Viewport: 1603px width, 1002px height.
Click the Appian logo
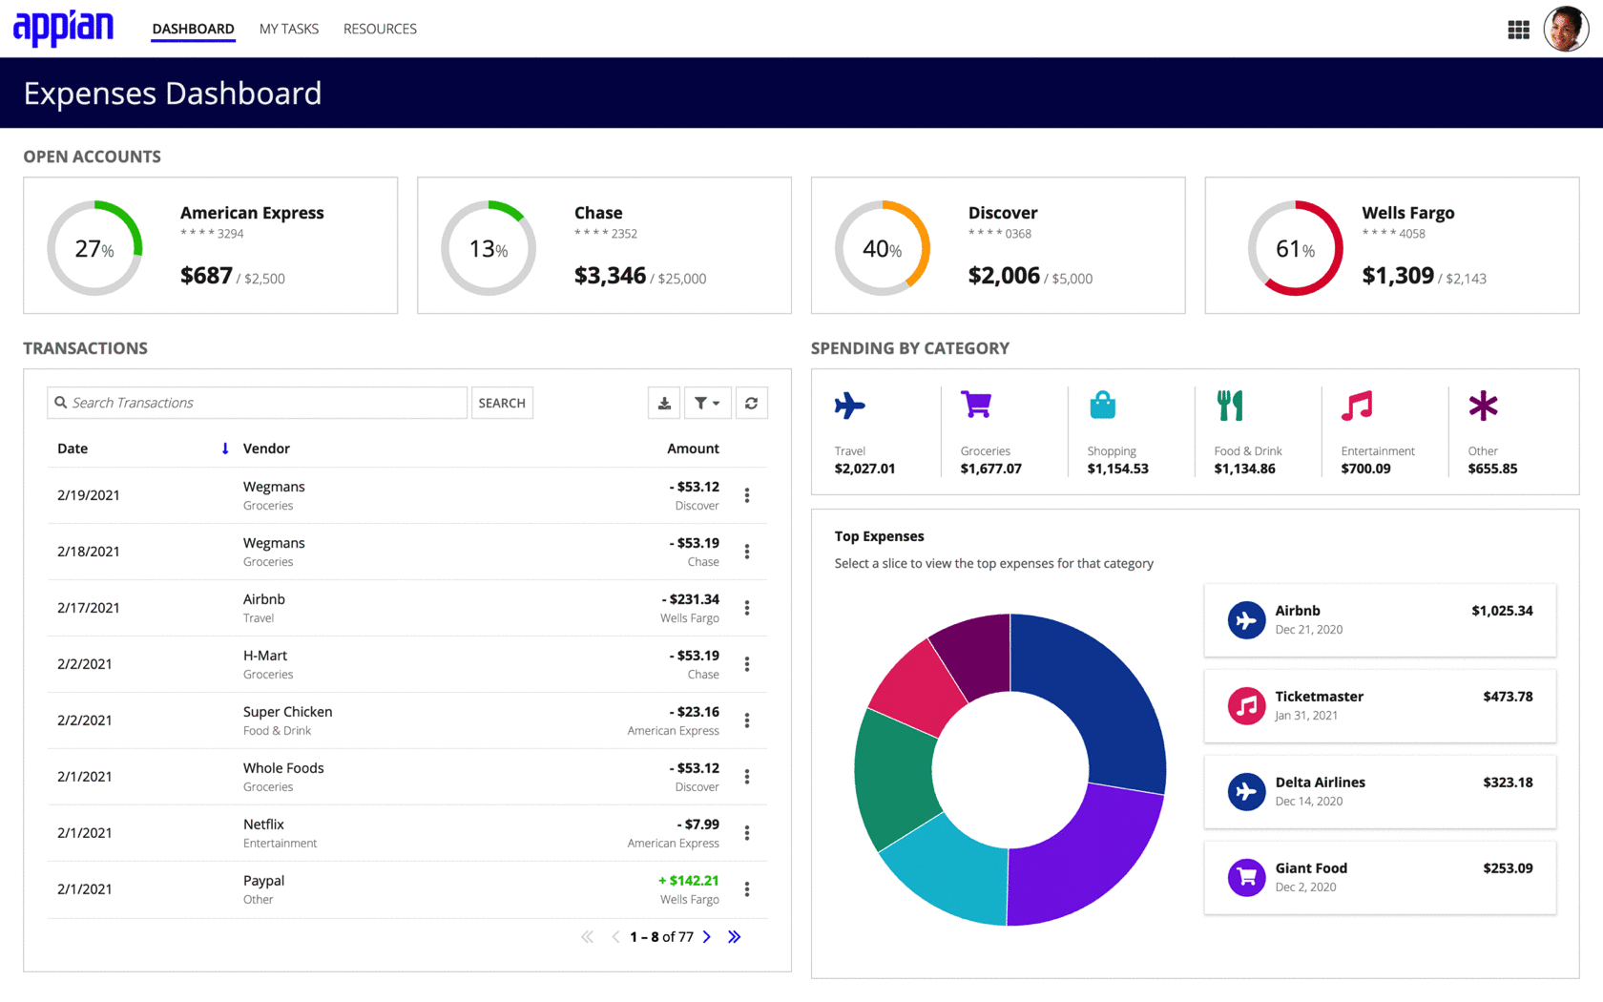63,28
